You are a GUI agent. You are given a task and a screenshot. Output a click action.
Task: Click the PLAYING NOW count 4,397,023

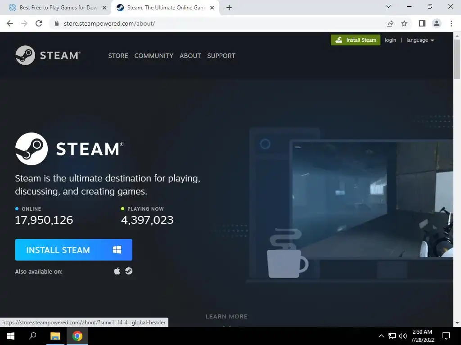point(147,220)
